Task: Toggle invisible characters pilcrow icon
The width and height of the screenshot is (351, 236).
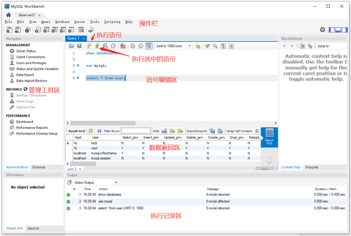Action: [223, 46]
